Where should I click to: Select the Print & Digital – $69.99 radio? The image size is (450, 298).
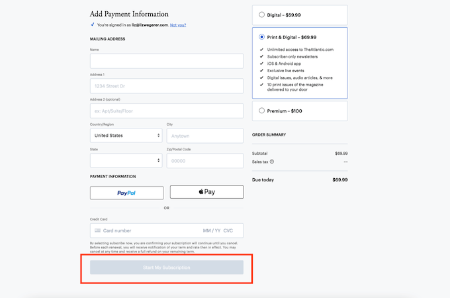[261, 36]
